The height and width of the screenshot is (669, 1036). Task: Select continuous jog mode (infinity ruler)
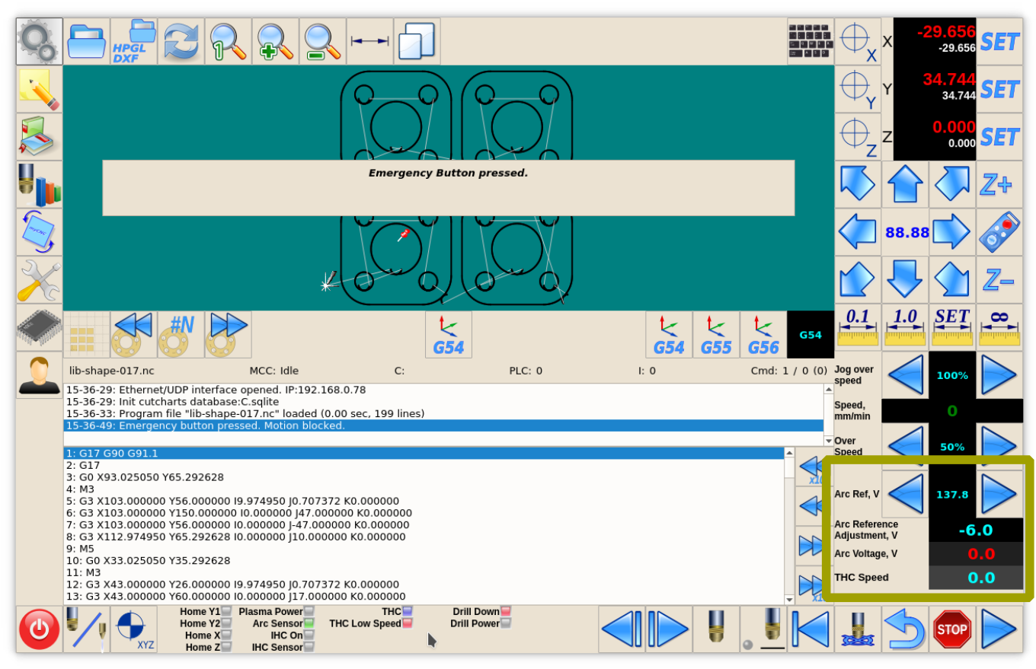999,327
